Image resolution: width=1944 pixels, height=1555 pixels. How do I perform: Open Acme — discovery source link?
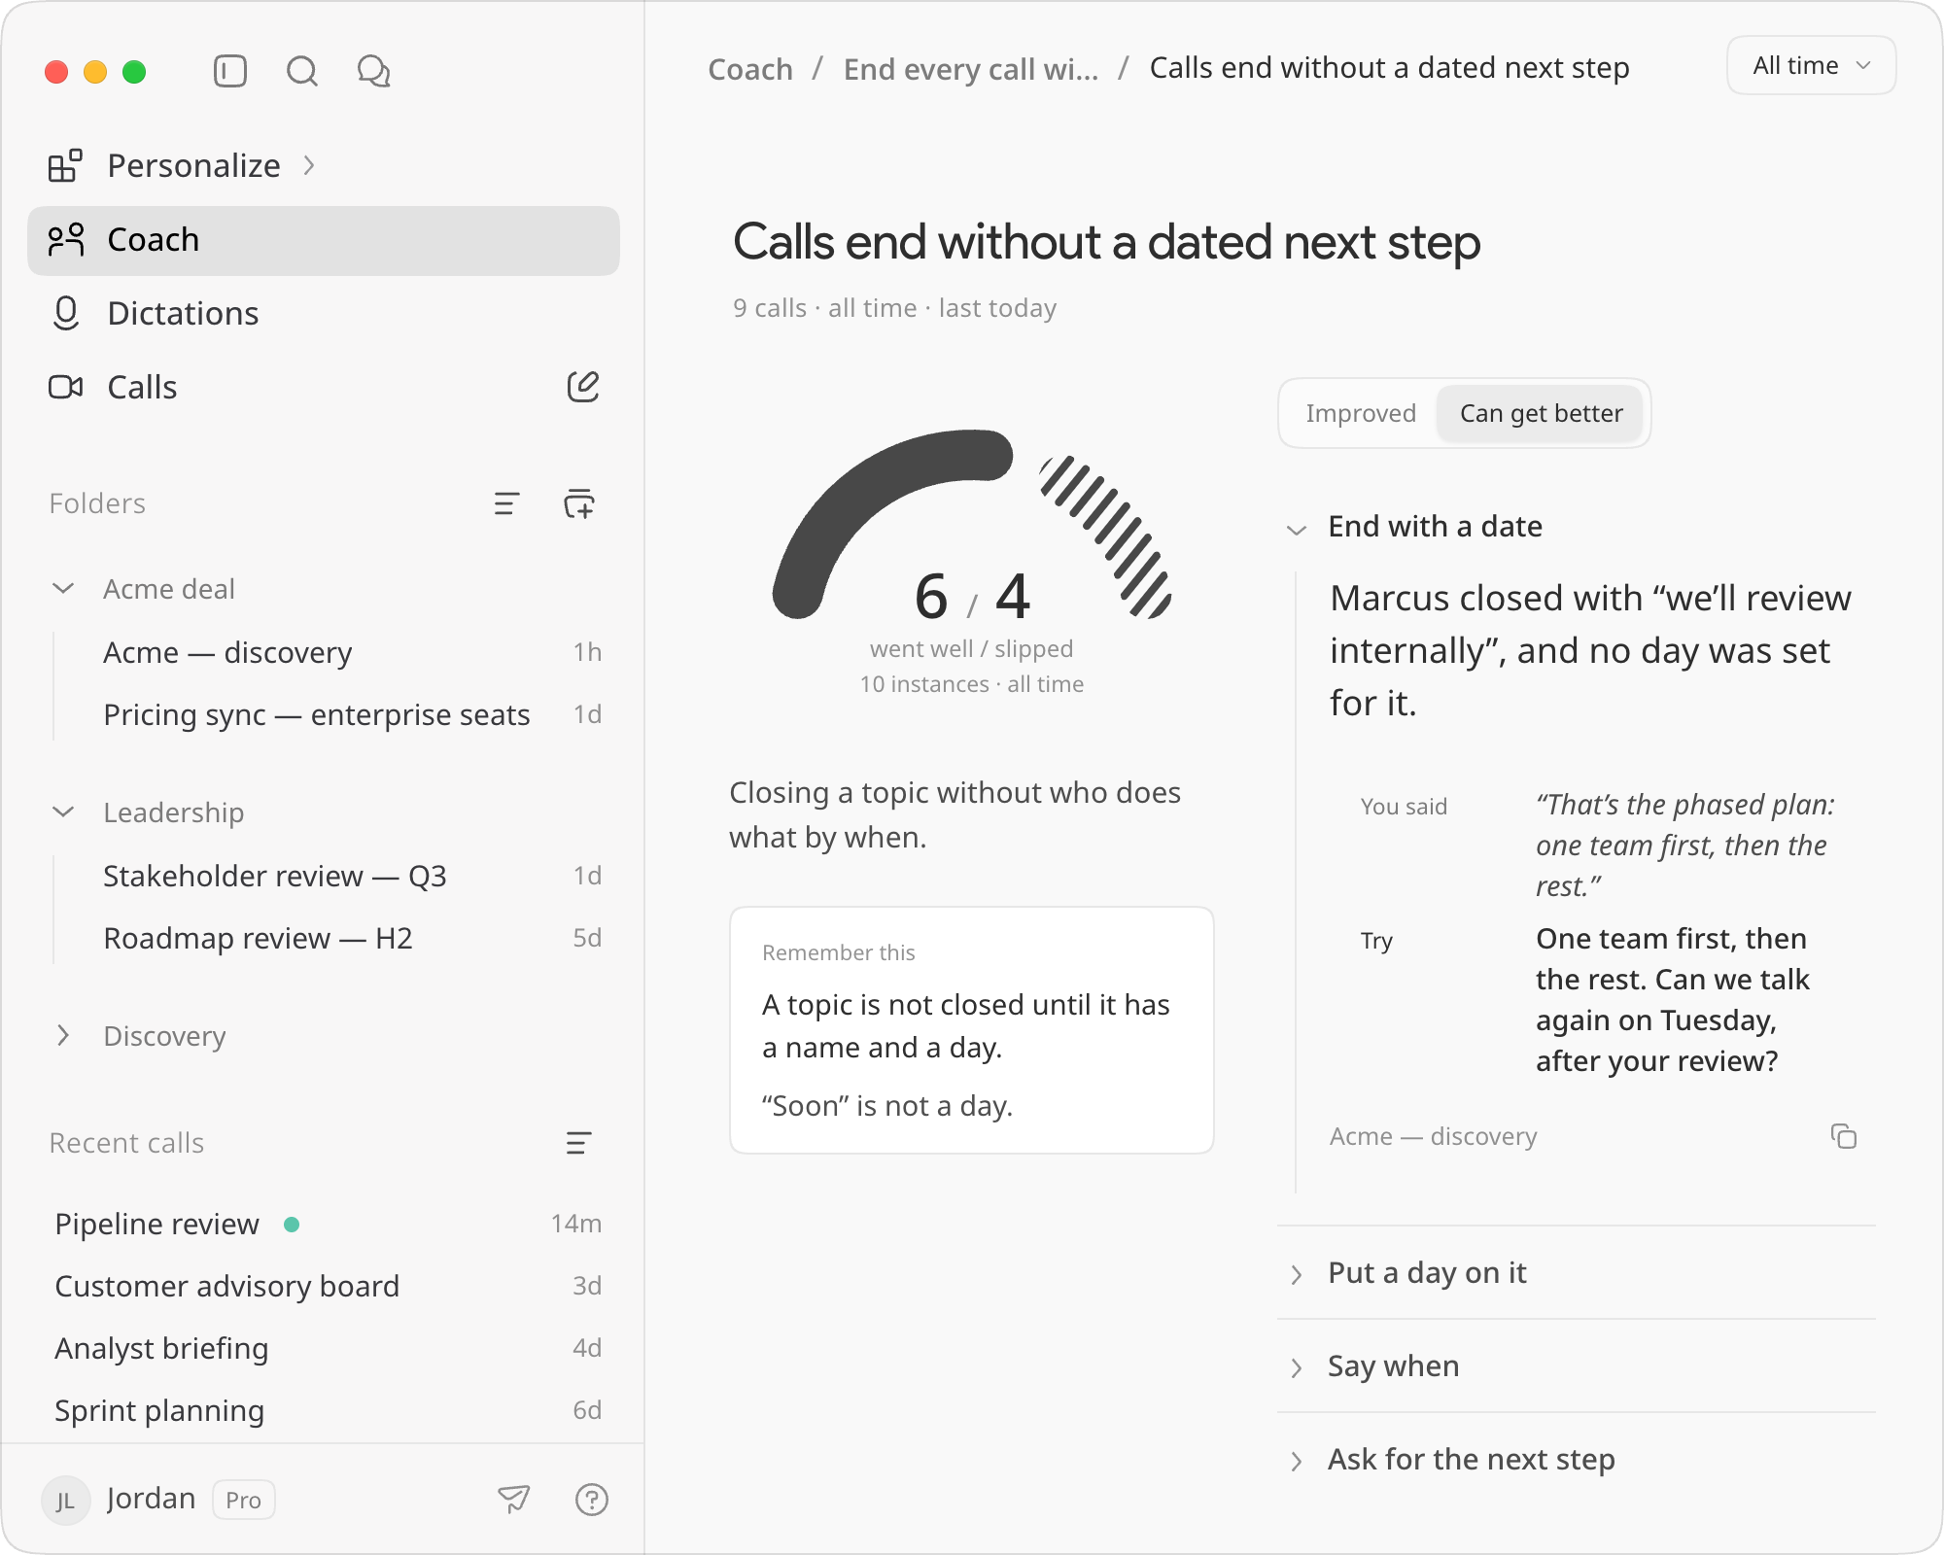[1434, 1136]
